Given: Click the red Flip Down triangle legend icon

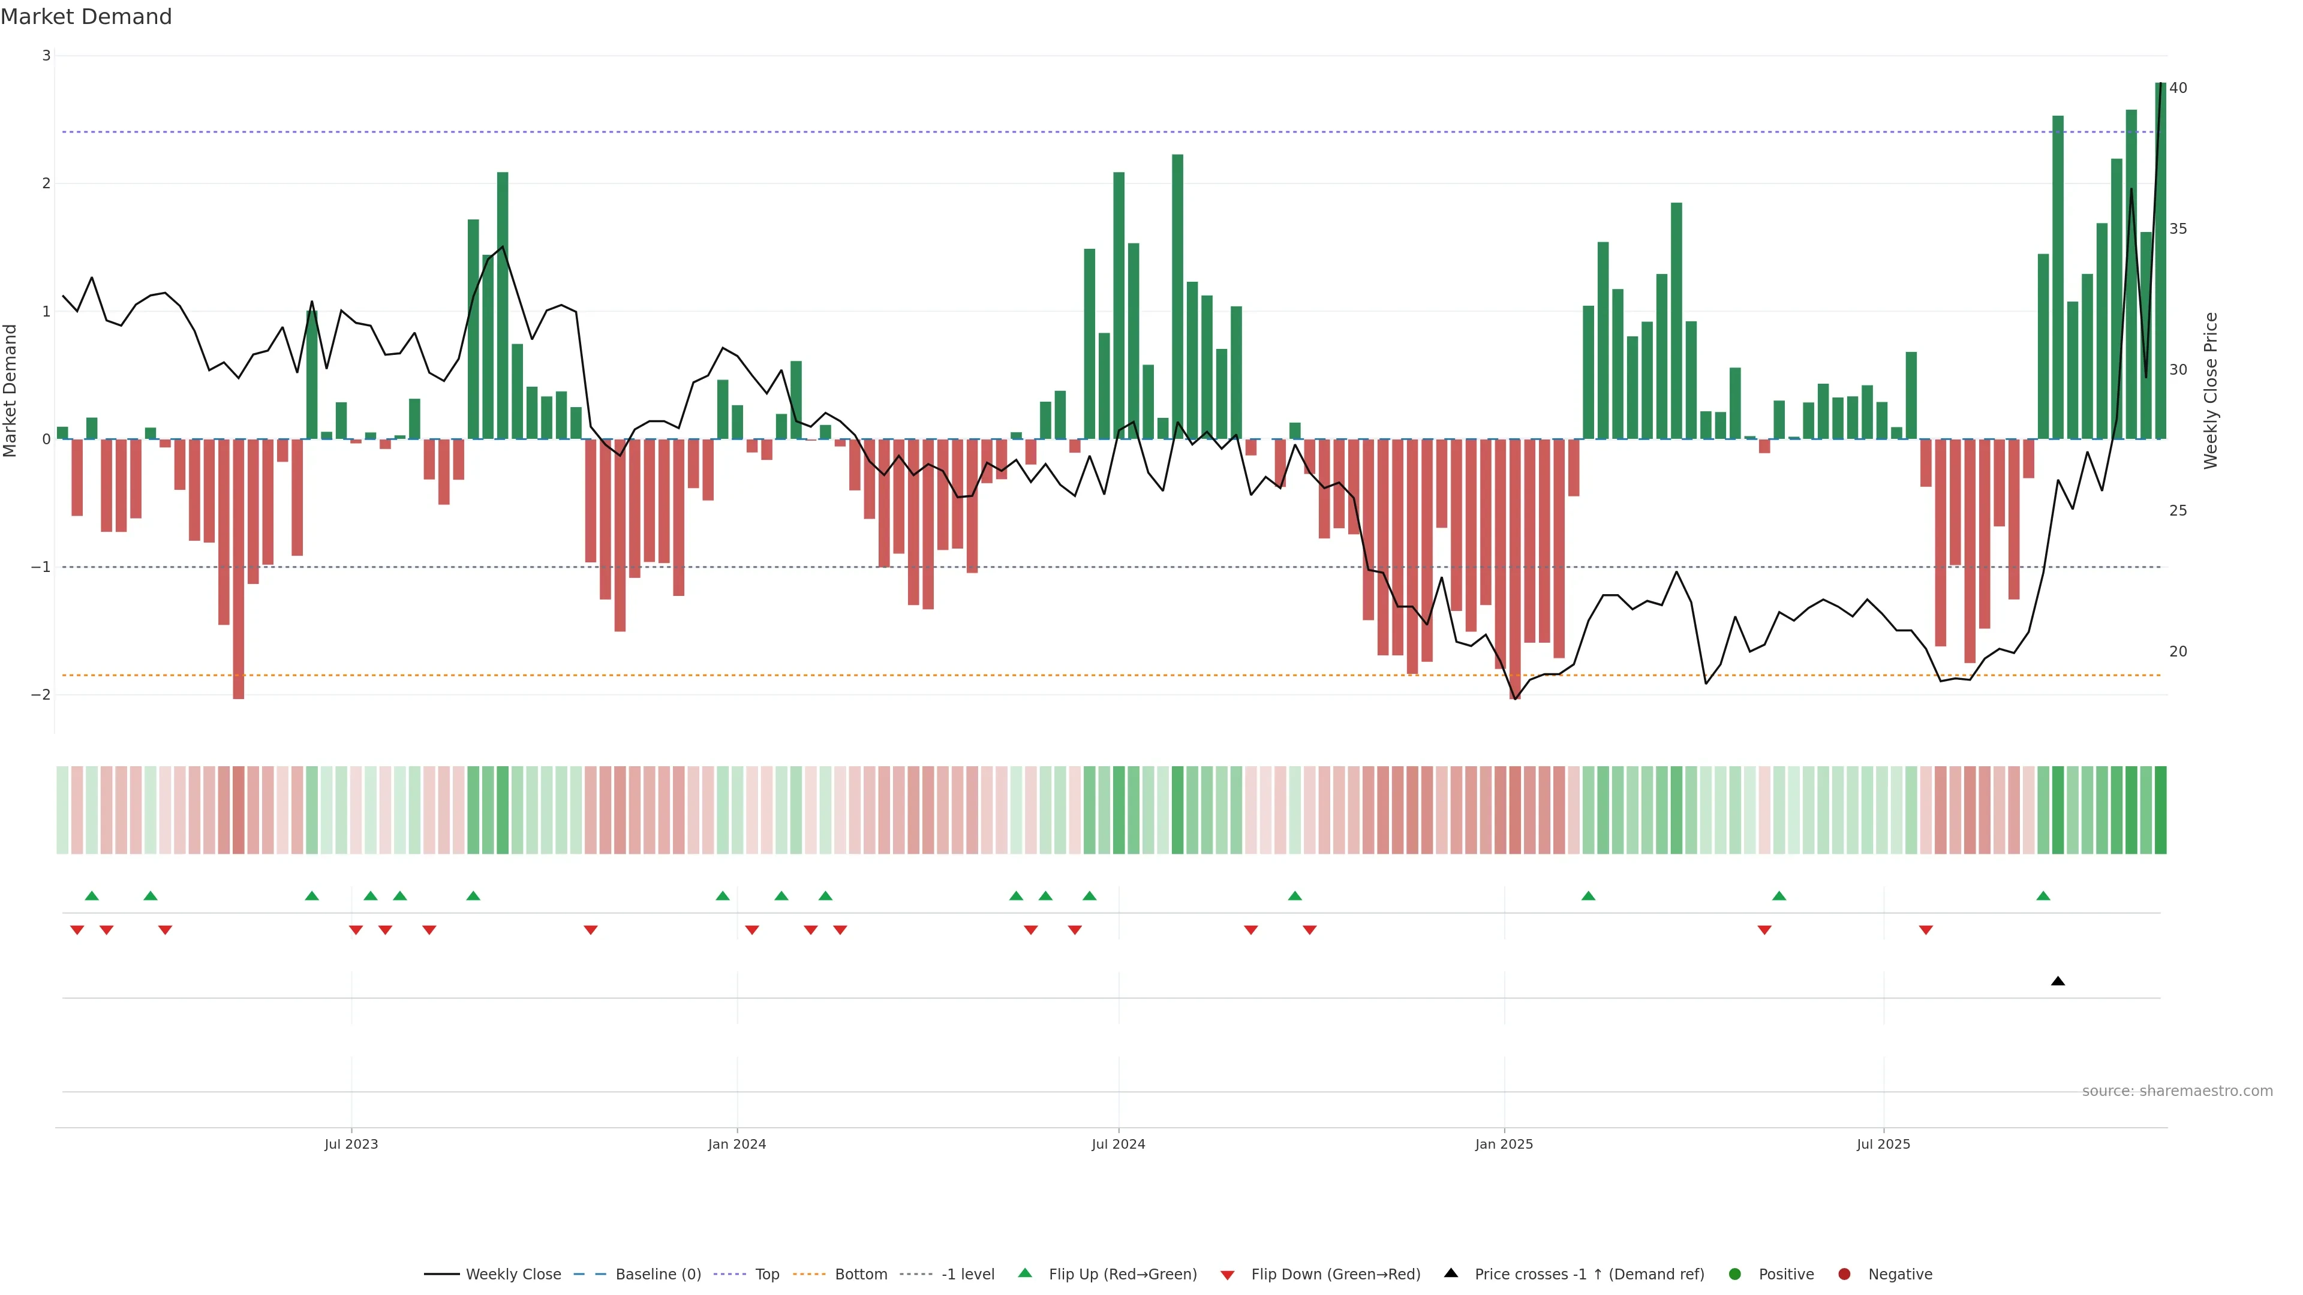Looking at the screenshot, I should pyautogui.click(x=1228, y=1275).
